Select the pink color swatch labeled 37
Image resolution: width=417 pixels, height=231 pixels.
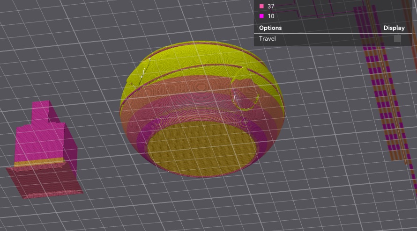(262, 6)
